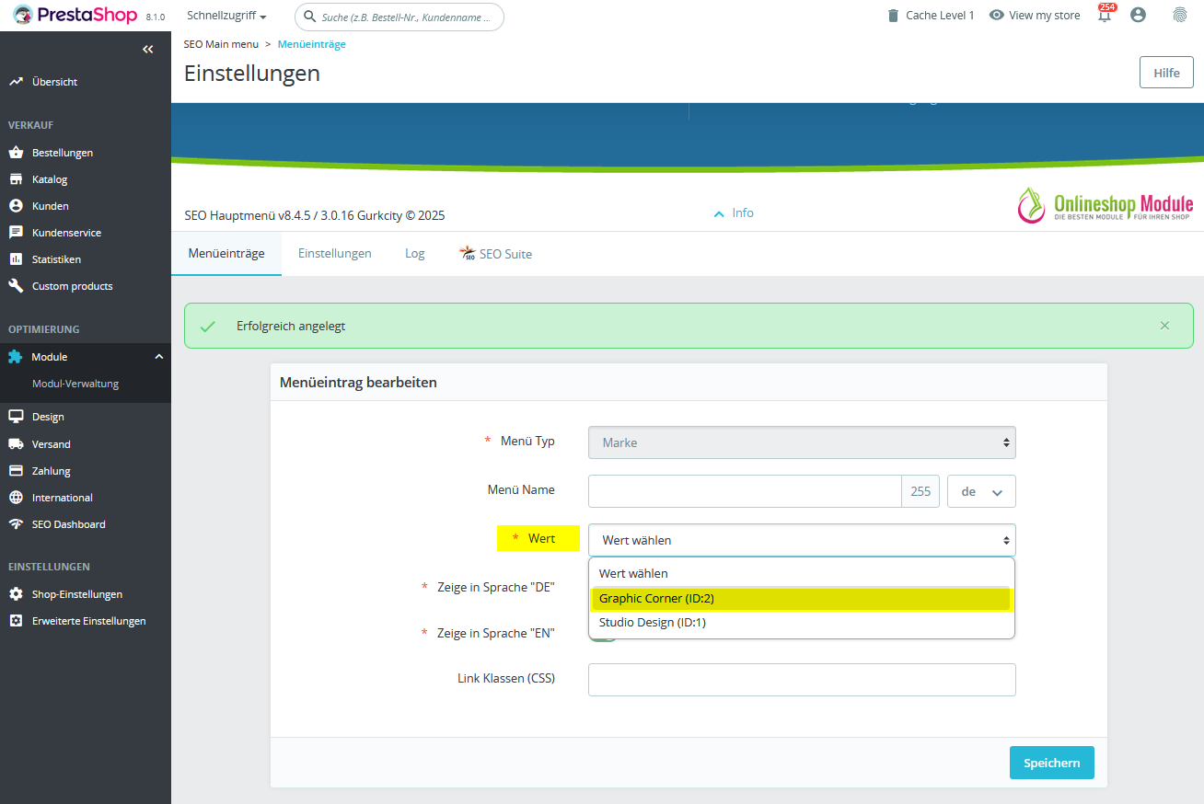Click SEO Main menu breadcrumb link

[x=221, y=44]
